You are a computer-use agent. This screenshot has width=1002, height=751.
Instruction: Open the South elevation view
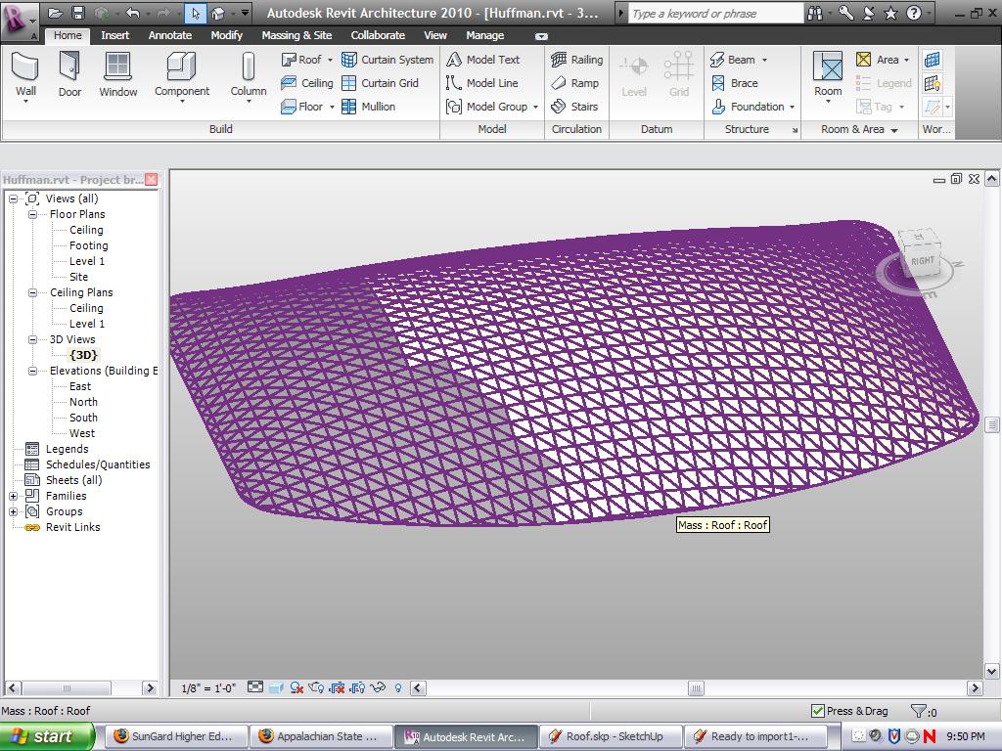tap(83, 418)
